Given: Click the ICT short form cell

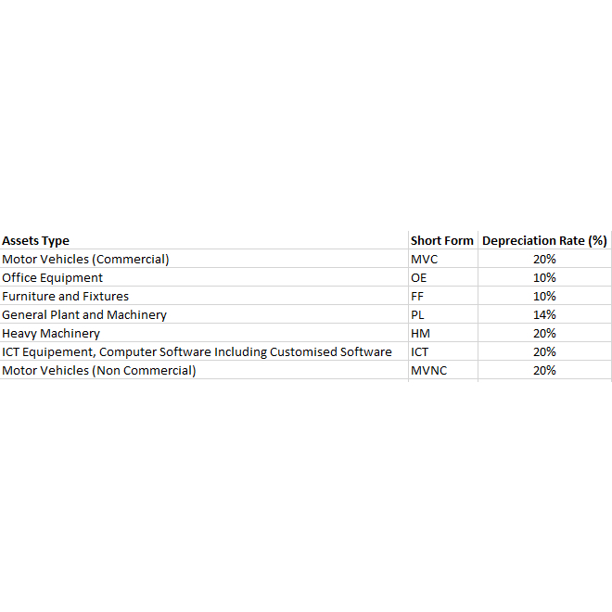Looking at the screenshot, I should point(420,352).
